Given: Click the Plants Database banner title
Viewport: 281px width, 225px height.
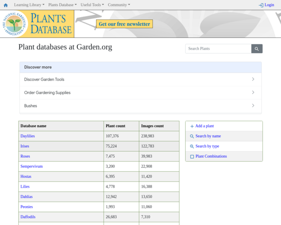Looking at the screenshot, I should pyautogui.click(x=51, y=24).
